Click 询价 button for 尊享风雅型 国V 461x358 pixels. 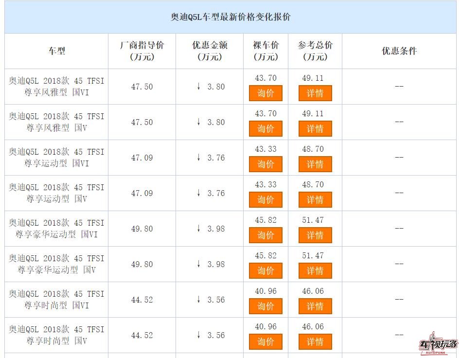pyautogui.click(x=266, y=128)
